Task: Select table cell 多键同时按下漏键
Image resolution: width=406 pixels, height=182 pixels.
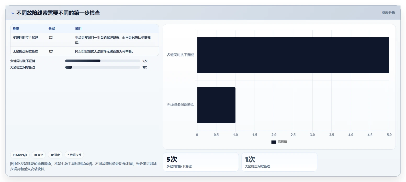Action: (x=25, y=38)
